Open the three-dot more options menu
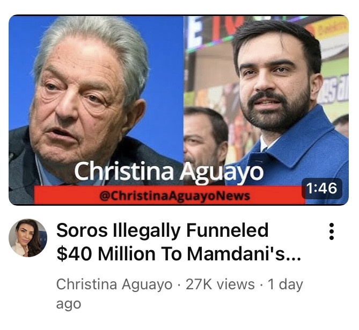The image size is (359, 330). 331,231
